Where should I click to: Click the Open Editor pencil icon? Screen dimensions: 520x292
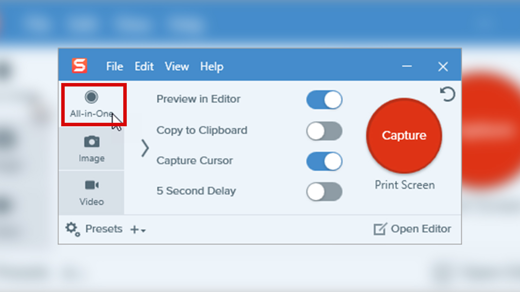(x=380, y=229)
